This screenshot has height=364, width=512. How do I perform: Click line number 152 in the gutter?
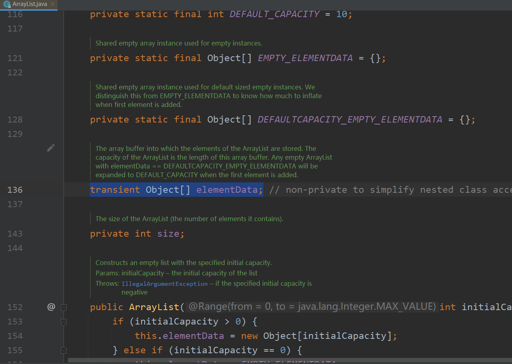(15, 307)
